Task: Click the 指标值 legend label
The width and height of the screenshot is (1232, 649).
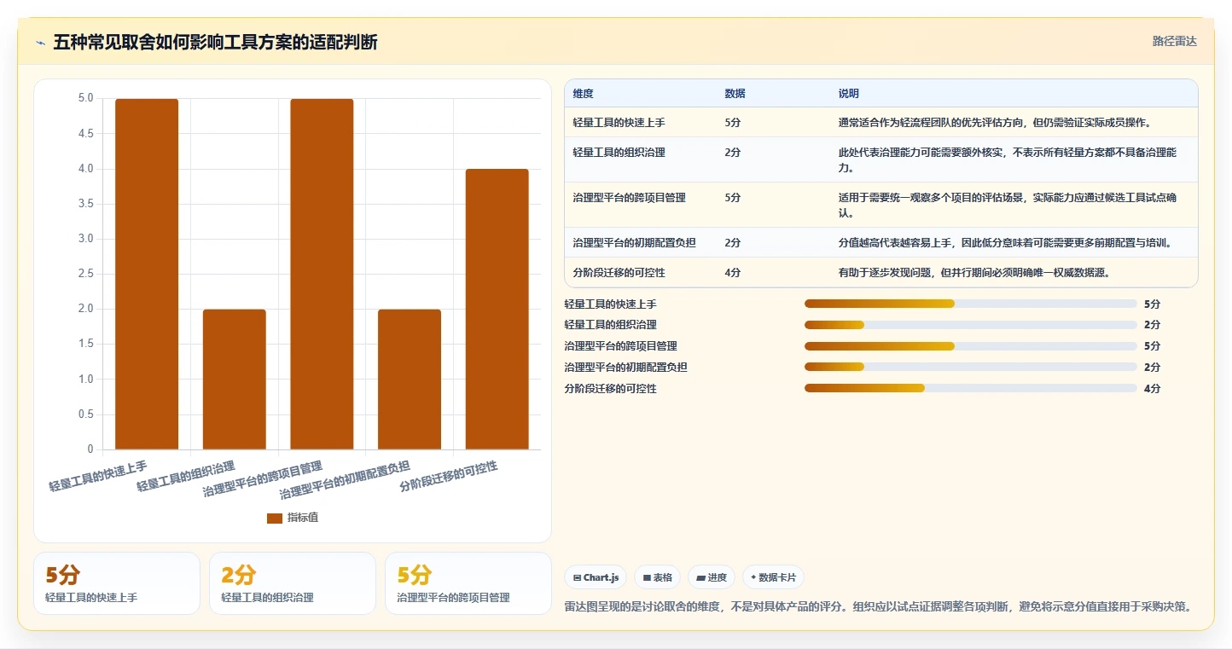Action: pyautogui.click(x=303, y=518)
